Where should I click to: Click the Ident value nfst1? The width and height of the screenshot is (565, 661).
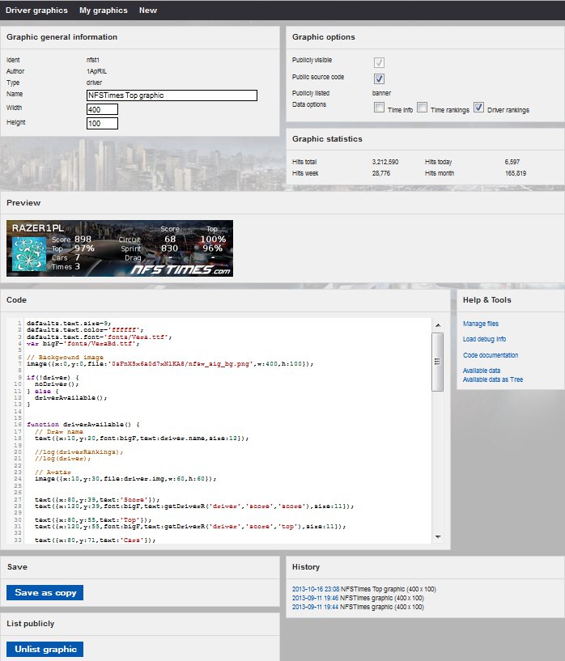click(x=93, y=60)
